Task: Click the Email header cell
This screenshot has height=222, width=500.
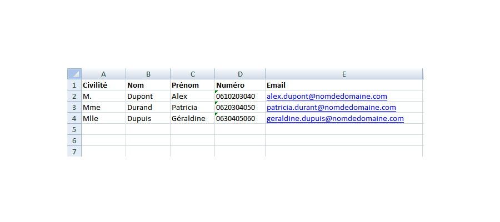Action: pos(344,85)
